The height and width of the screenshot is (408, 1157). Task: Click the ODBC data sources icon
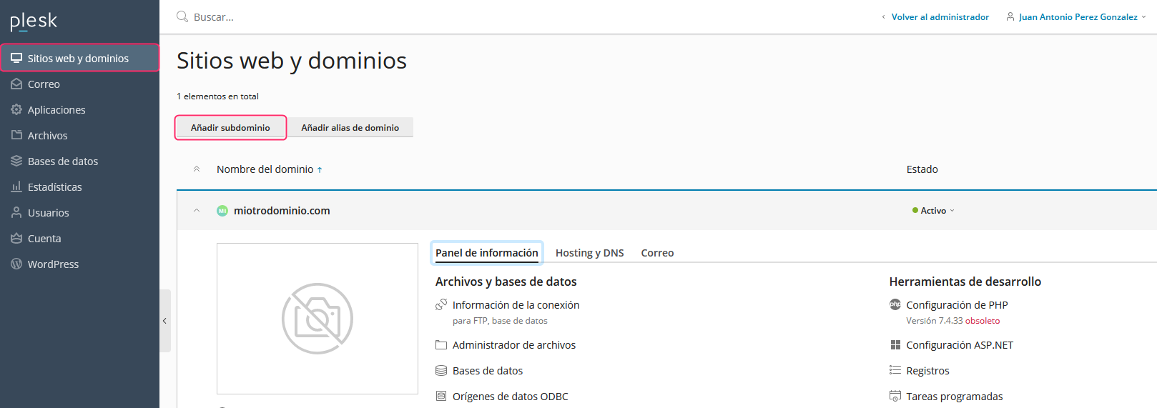pyautogui.click(x=441, y=396)
